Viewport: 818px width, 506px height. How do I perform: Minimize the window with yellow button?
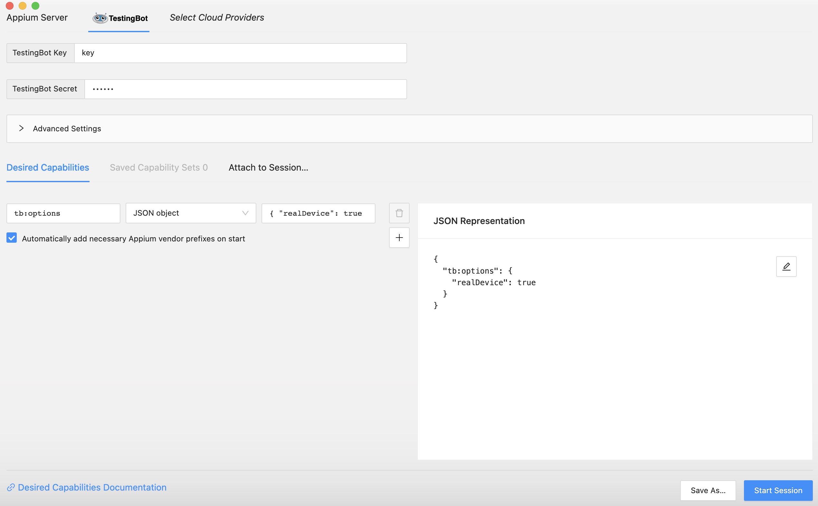[x=23, y=5]
